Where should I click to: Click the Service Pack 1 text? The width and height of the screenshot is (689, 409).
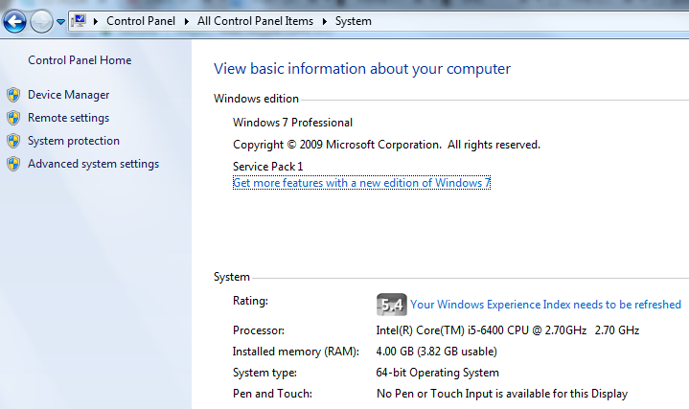point(268,167)
